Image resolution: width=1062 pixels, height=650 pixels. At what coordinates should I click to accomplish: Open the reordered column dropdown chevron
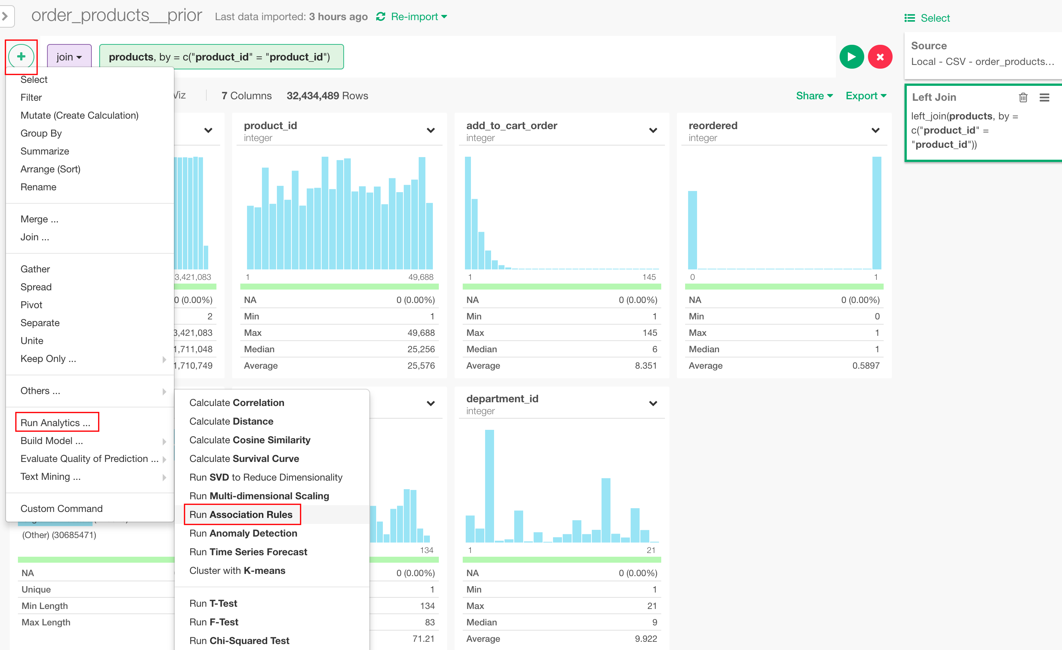[x=875, y=130]
